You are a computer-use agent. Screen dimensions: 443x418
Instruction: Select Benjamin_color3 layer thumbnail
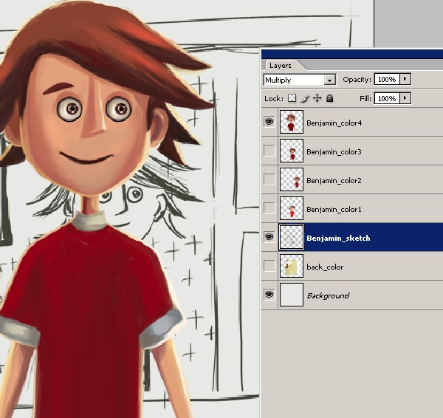coord(292,151)
